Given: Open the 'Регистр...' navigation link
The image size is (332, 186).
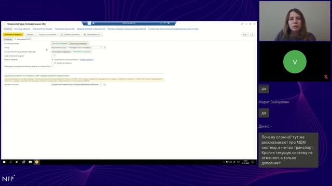Looking at the screenshot, I should coord(127,29).
